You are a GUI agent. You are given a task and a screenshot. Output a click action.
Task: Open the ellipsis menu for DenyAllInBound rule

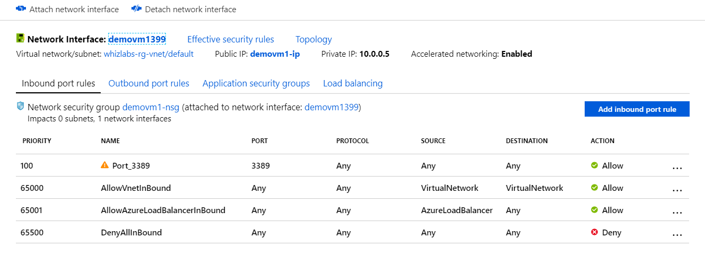point(677,234)
